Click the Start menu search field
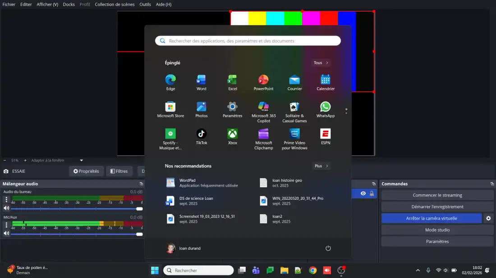496x278 pixels. (x=248, y=41)
